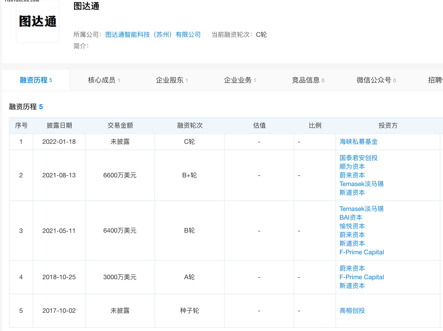Viewport: 443px width, 331px height.
Task: Switch to the 企业业务 tab
Action: pyautogui.click(x=240, y=80)
